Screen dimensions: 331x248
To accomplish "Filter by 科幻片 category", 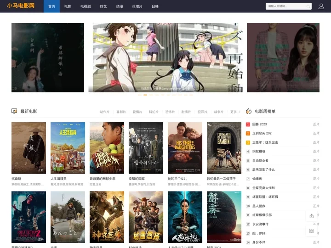I will click(x=154, y=112).
